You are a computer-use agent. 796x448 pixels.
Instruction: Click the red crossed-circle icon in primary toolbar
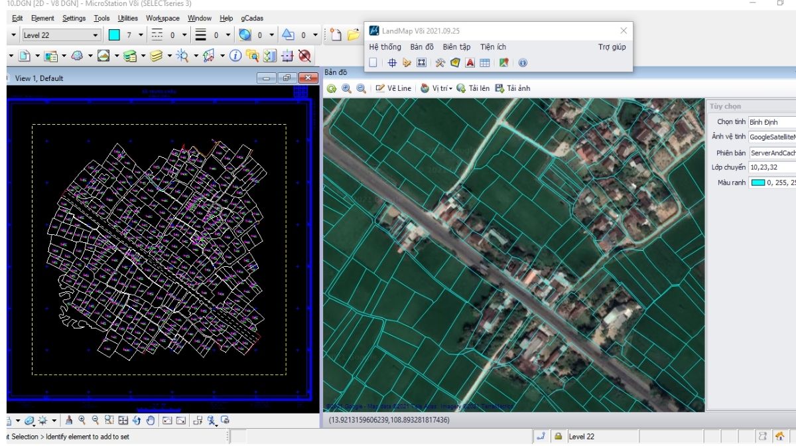pyautogui.click(x=304, y=56)
